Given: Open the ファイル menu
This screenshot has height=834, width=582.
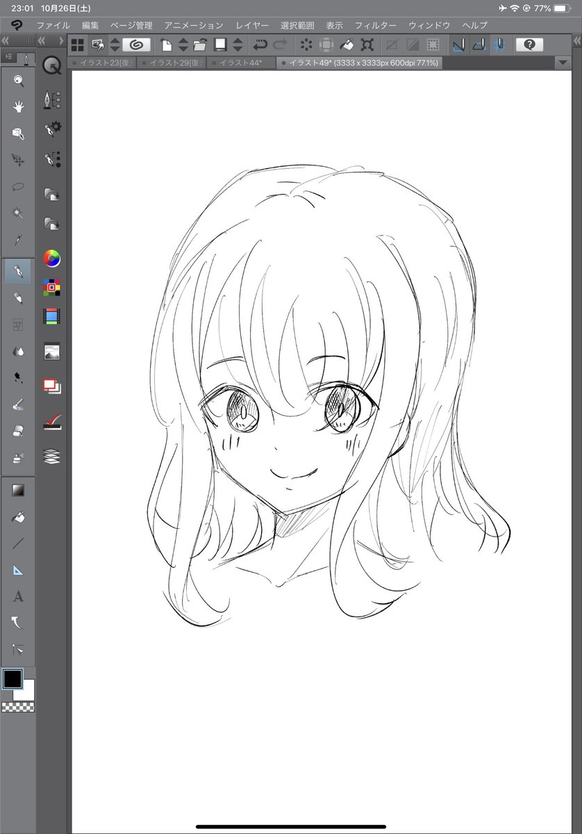Looking at the screenshot, I should pyautogui.click(x=53, y=25).
